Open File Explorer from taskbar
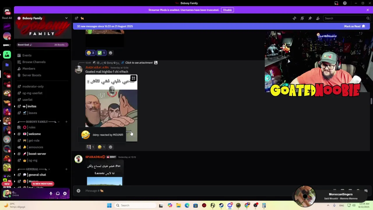Image resolution: width=373 pixels, height=210 pixels. 178,205
